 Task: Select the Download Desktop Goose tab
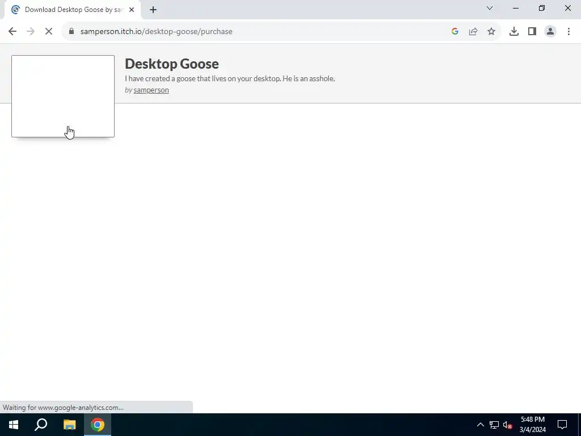click(x=72, y=10)
